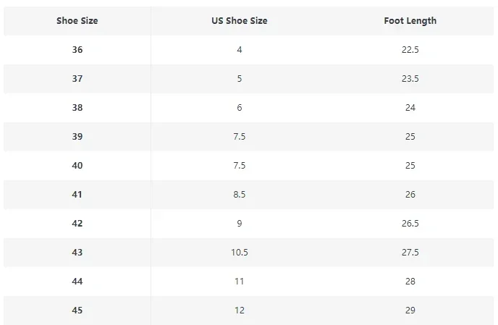Click US shoe size 6 cell
This screenshot has height=325, width=498.
(x=239, y=108)
